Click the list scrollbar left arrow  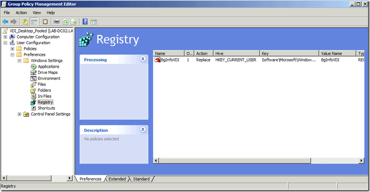coord(156,160)
